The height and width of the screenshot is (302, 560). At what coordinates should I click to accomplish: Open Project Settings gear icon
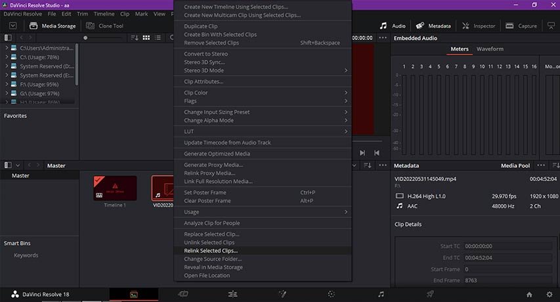[549, 295]
